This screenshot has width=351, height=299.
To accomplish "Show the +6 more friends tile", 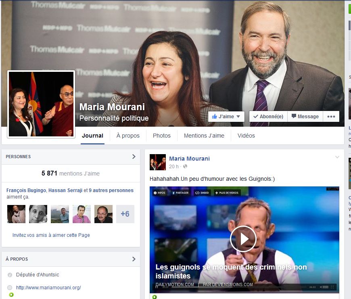I will click(x=125, y=214).
